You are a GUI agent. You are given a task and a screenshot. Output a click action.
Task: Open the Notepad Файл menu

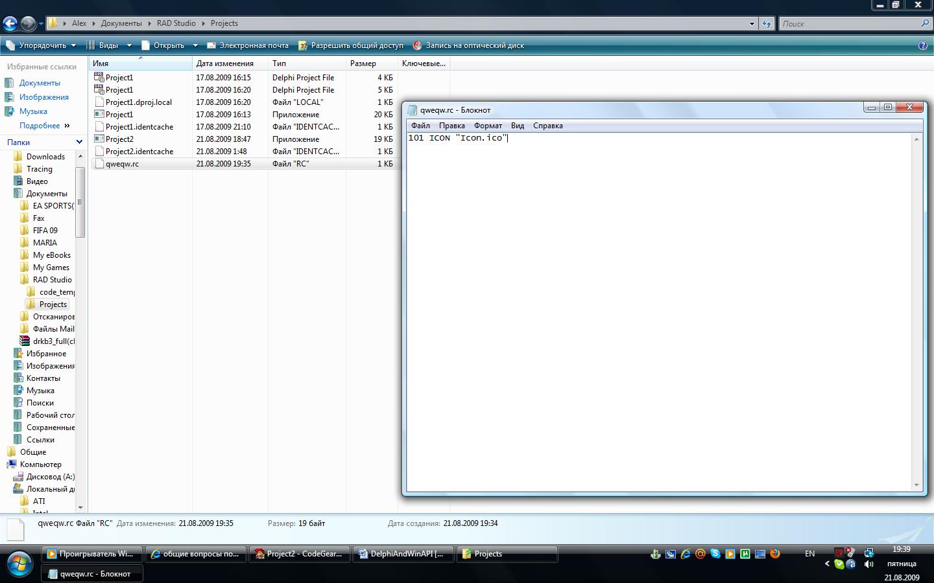(420, 126)
